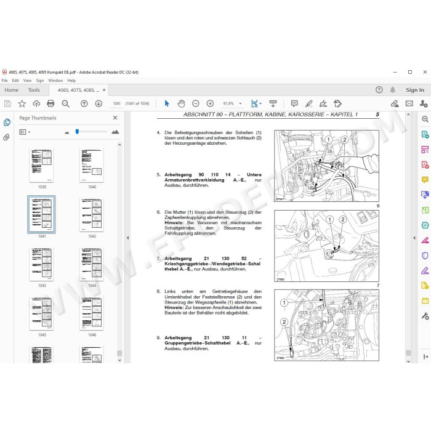This screenshot has height=431, width=431.
Task: Open the Sign document tool
Action: click(323, 103)
